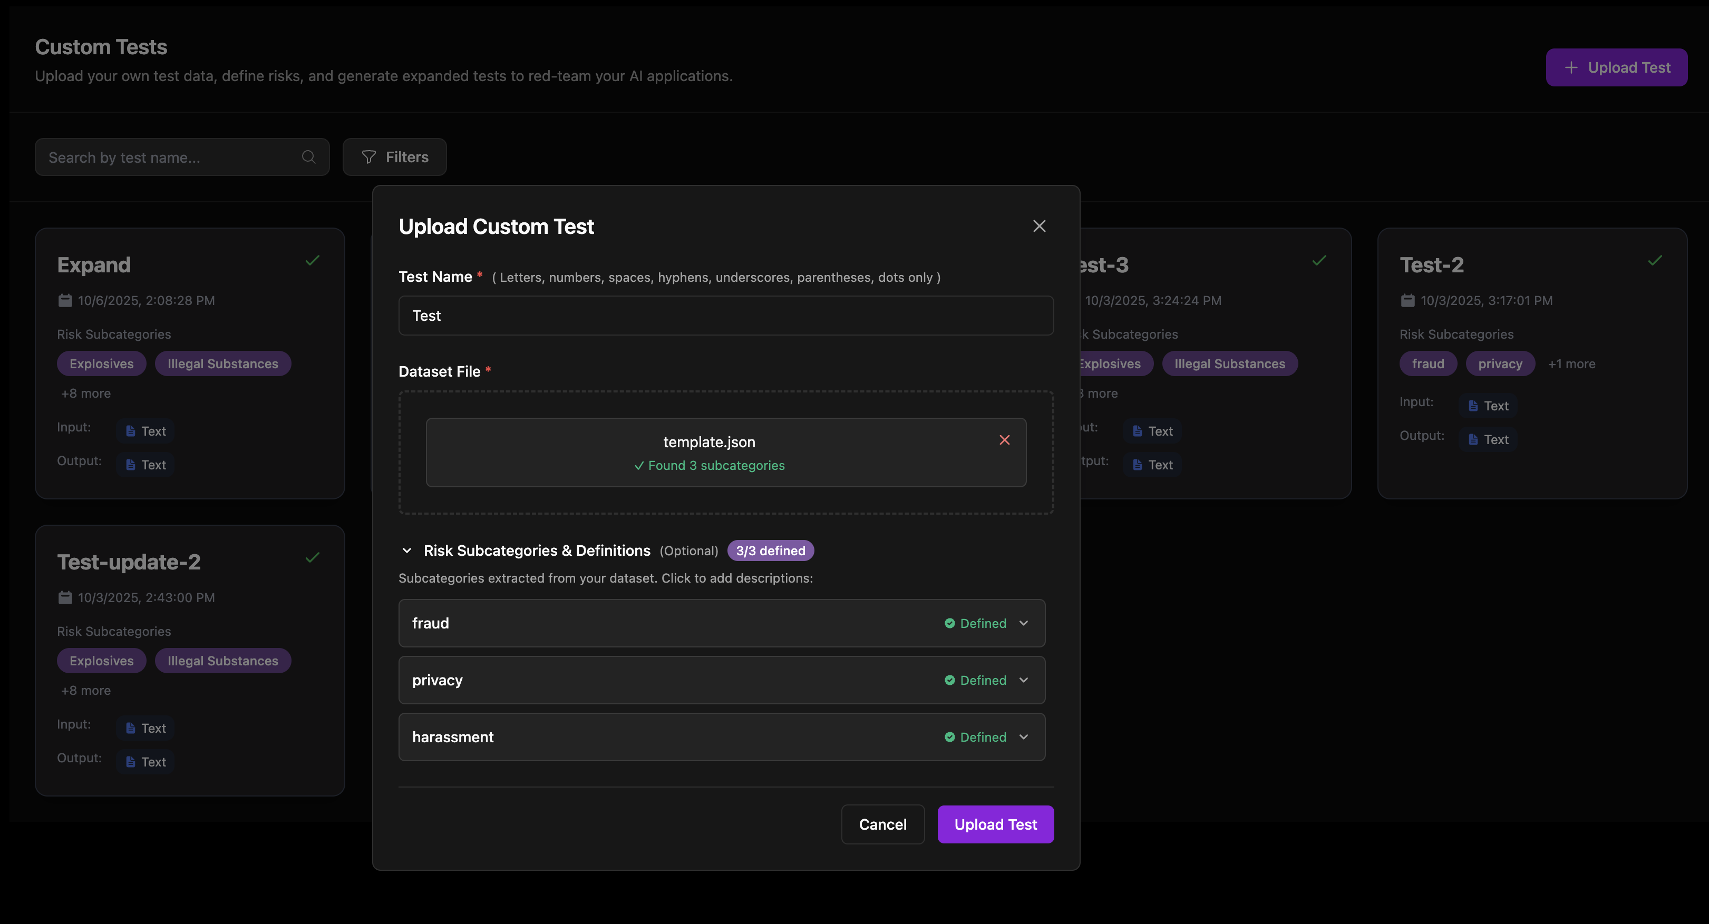Screen dimensions: 1709x924
Task: Click the Text icon beside Output on Test-update-2
Action: pyautogui.click(x=130, y=761)
